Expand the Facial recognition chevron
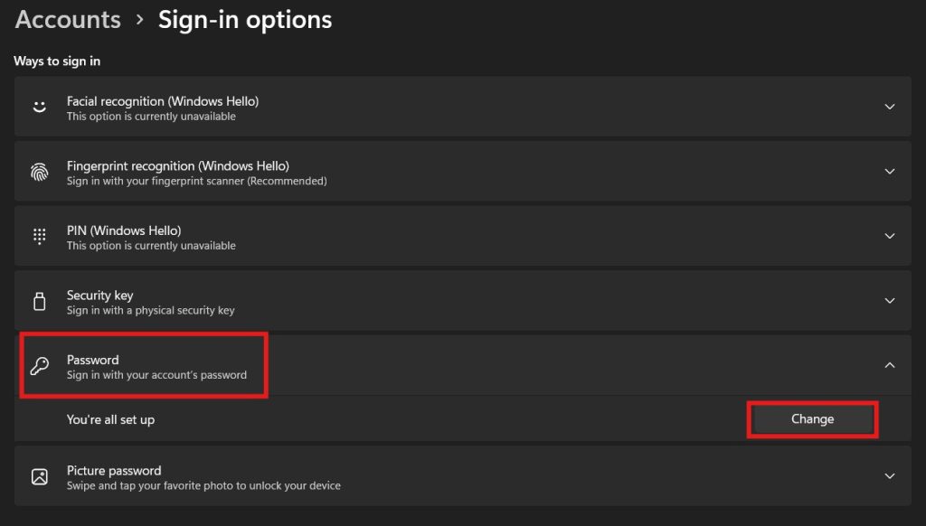Screen dimensions: 926x526 coord(890,107)
